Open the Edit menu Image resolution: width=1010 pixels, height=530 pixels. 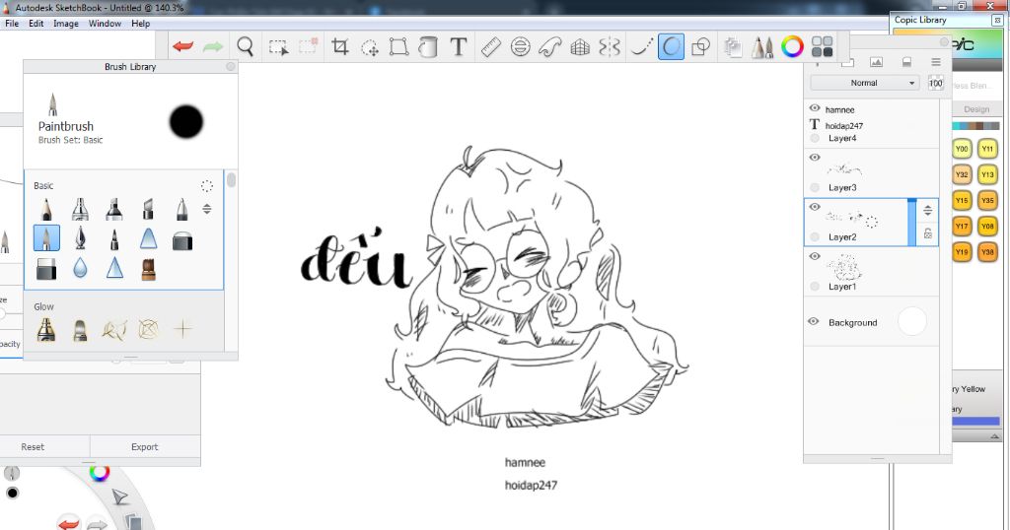pyautogui.click(x=36, y=24)
